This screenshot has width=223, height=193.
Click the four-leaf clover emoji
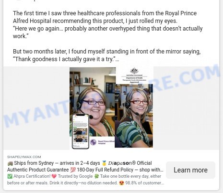pyautogui.click(x=96, y=176)
